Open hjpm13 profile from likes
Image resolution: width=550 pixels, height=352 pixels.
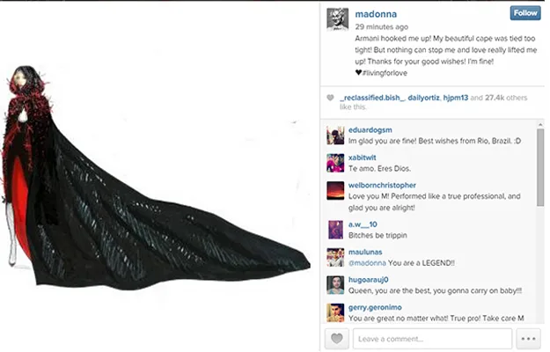[455, 98]
